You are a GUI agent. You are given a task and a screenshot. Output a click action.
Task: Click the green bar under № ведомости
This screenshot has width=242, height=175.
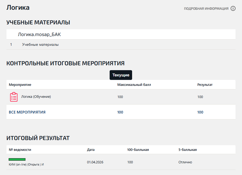click(17, 160)
